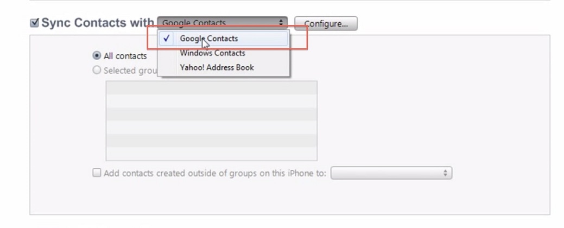The height and width of the screenshot is (228, 564).
Task: Select the All contacts radio button
Action: click(x=97, y=56)
